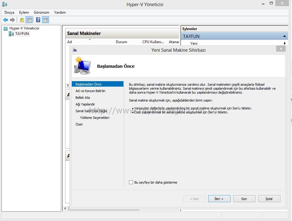Click the Back arrow toolbar icon
Image resolution: width=292 pixels, height=221 pixels.
5,20
